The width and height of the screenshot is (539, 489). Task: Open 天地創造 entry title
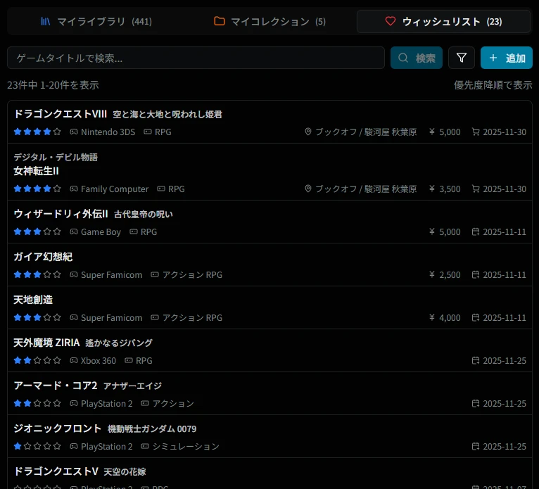[x=33, y=300]
